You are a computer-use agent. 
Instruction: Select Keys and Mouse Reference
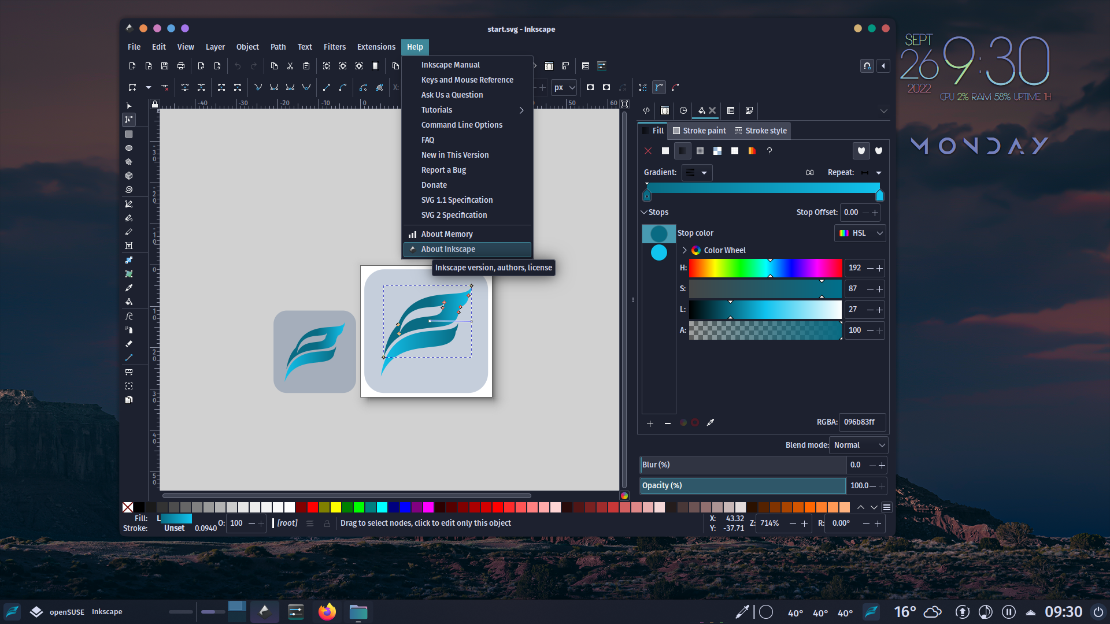(x=467, y=80)
